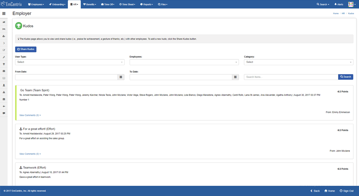Click the trophy icon in sidebar

point(4,64)
